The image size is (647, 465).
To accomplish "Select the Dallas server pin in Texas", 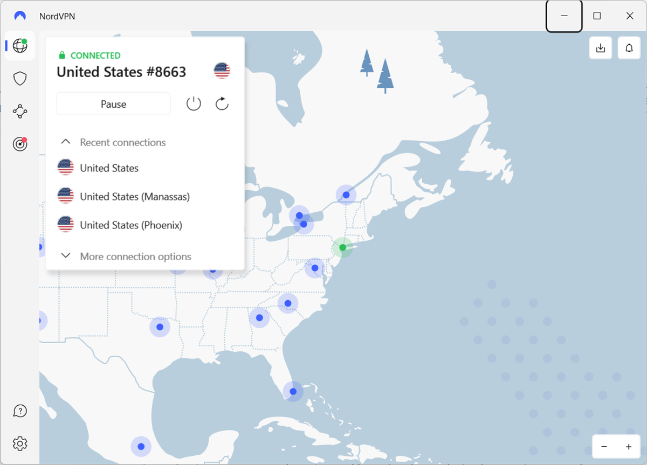I will tap(160, 327).
